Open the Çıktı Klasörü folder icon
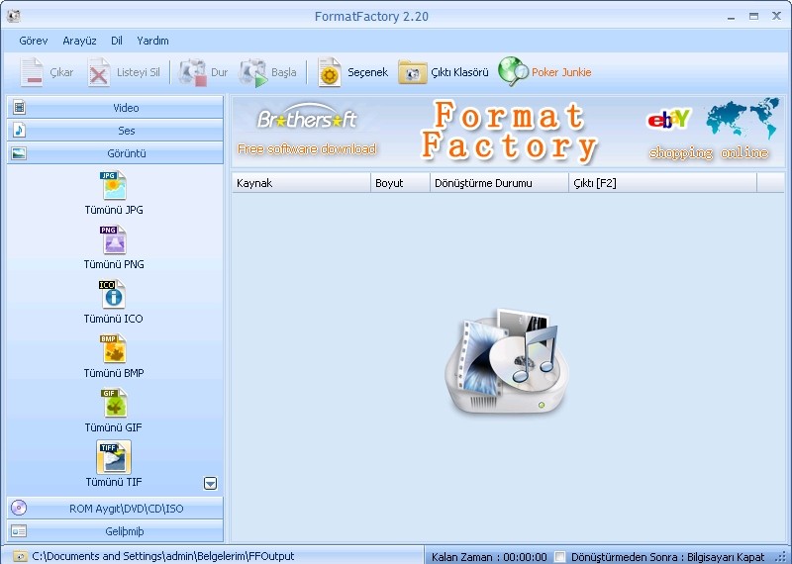792x564 pixels. [x=412, y=72]
